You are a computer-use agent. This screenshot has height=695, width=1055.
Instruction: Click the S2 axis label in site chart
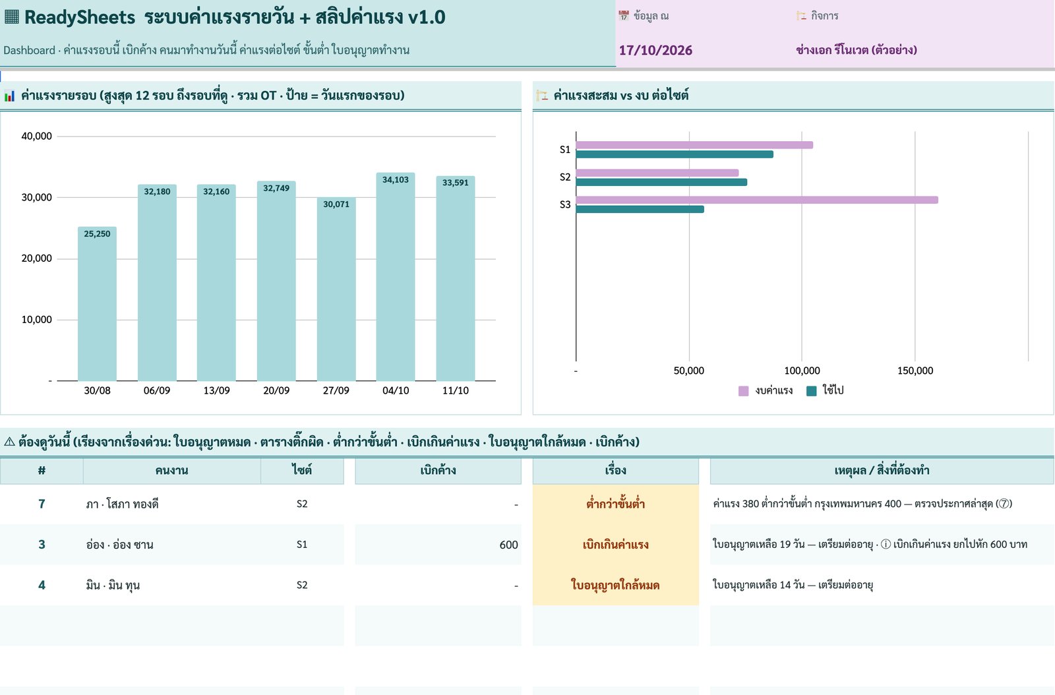[565, 177]
